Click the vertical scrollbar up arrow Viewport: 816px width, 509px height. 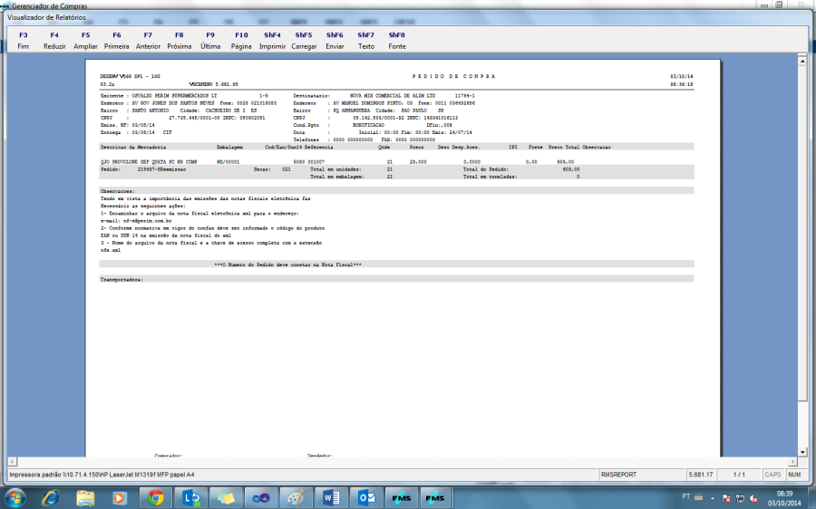coord(802,61)
